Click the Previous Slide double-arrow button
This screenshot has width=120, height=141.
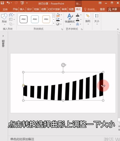click(119, 126)
